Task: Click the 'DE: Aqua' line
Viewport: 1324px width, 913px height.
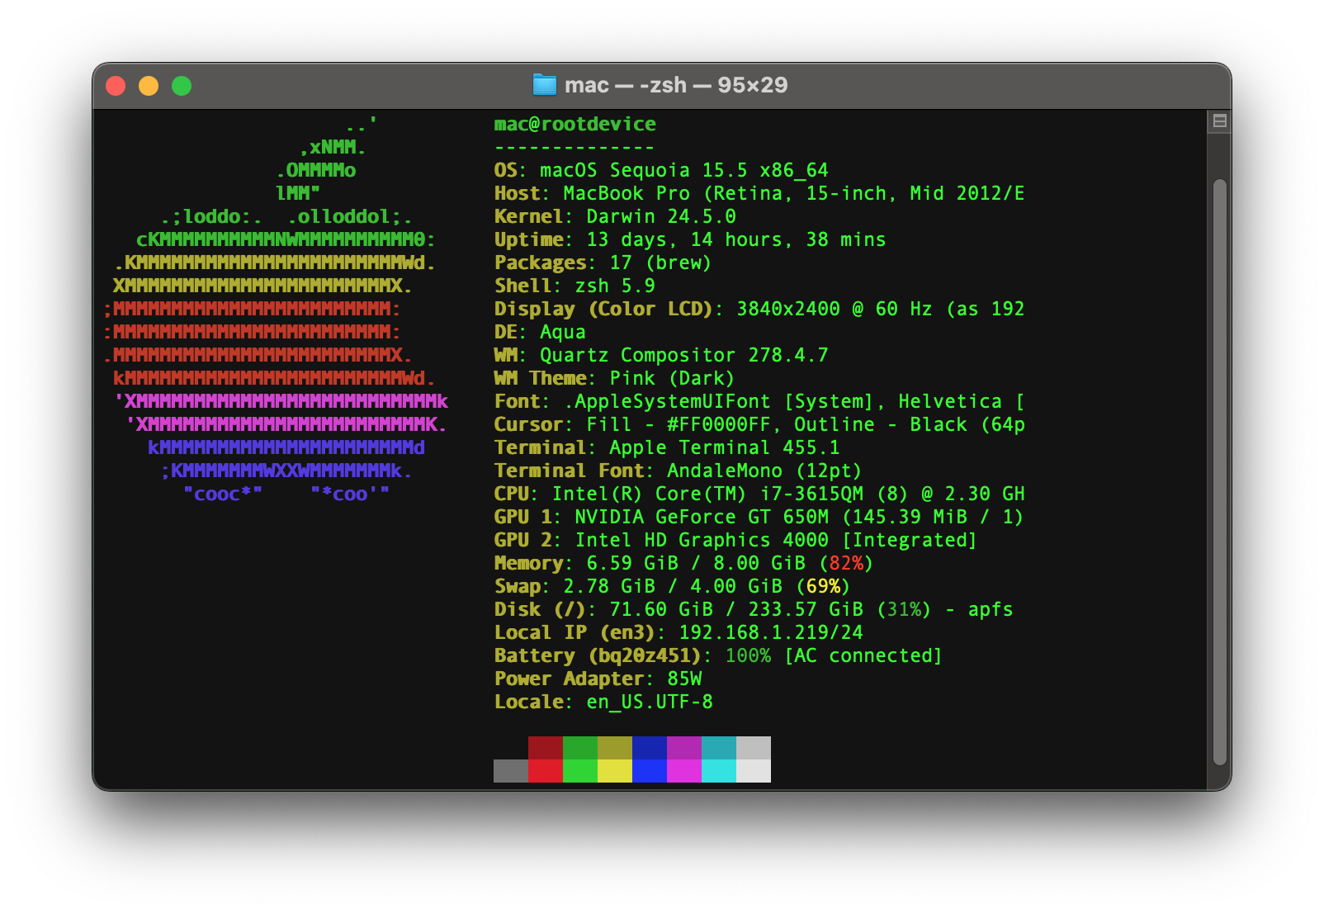Action: [x=540, y=332]
